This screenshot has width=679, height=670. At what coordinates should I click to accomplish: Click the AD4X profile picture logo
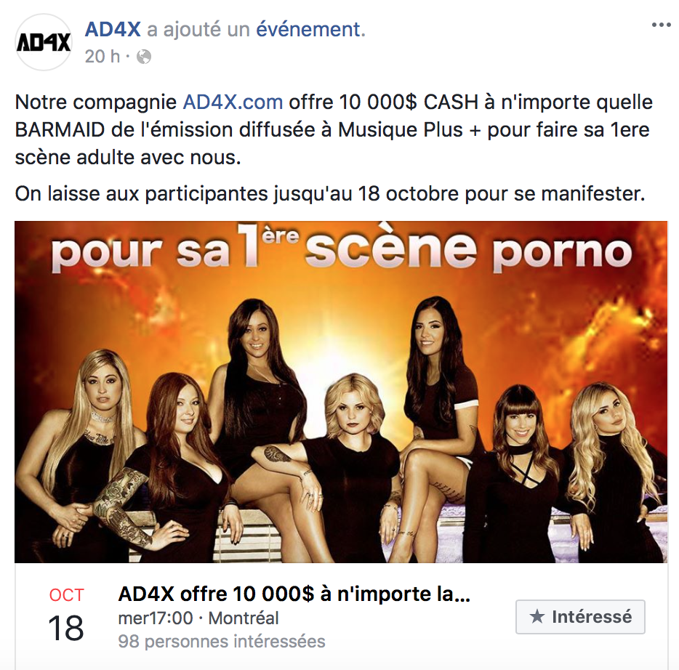44,42
